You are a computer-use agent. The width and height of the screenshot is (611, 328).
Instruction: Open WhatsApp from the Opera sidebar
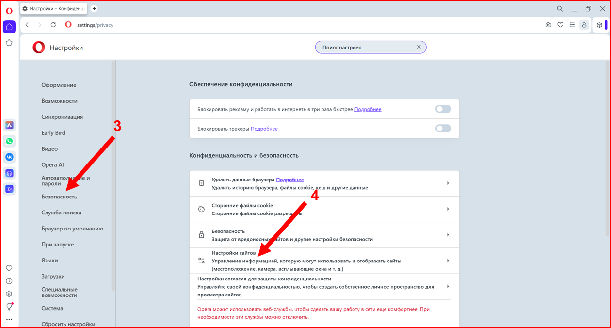coord(9,141)
